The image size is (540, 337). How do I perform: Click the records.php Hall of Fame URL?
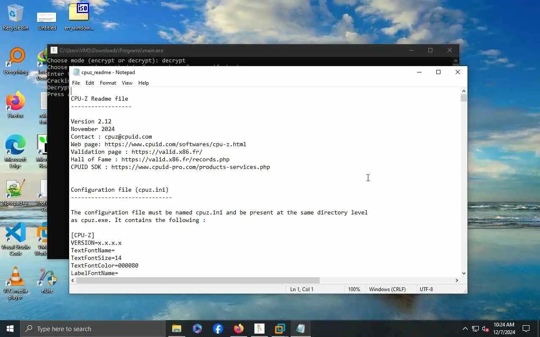tap(175, 159)
